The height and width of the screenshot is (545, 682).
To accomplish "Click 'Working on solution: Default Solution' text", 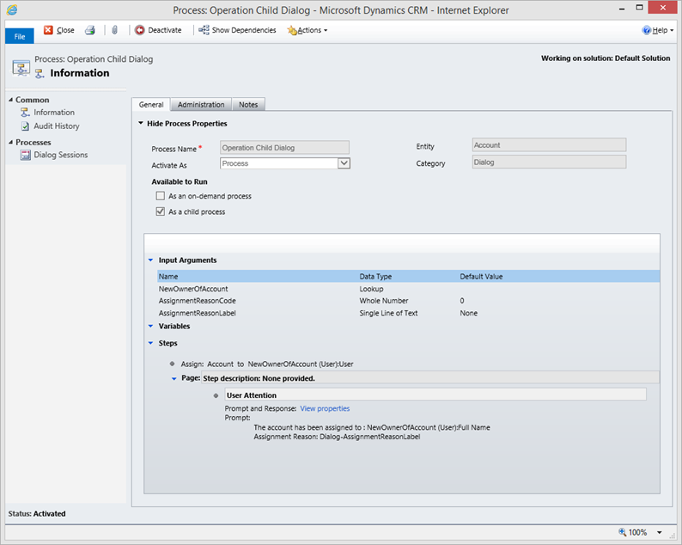I will (x=606, y=58).
